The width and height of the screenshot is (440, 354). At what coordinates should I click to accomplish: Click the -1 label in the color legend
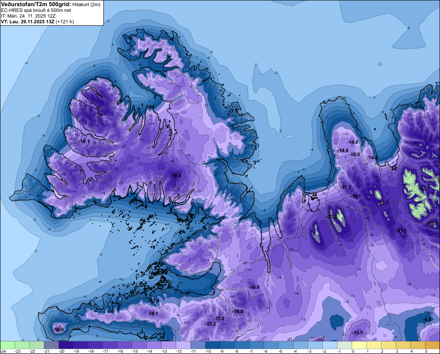pos(339,351)
